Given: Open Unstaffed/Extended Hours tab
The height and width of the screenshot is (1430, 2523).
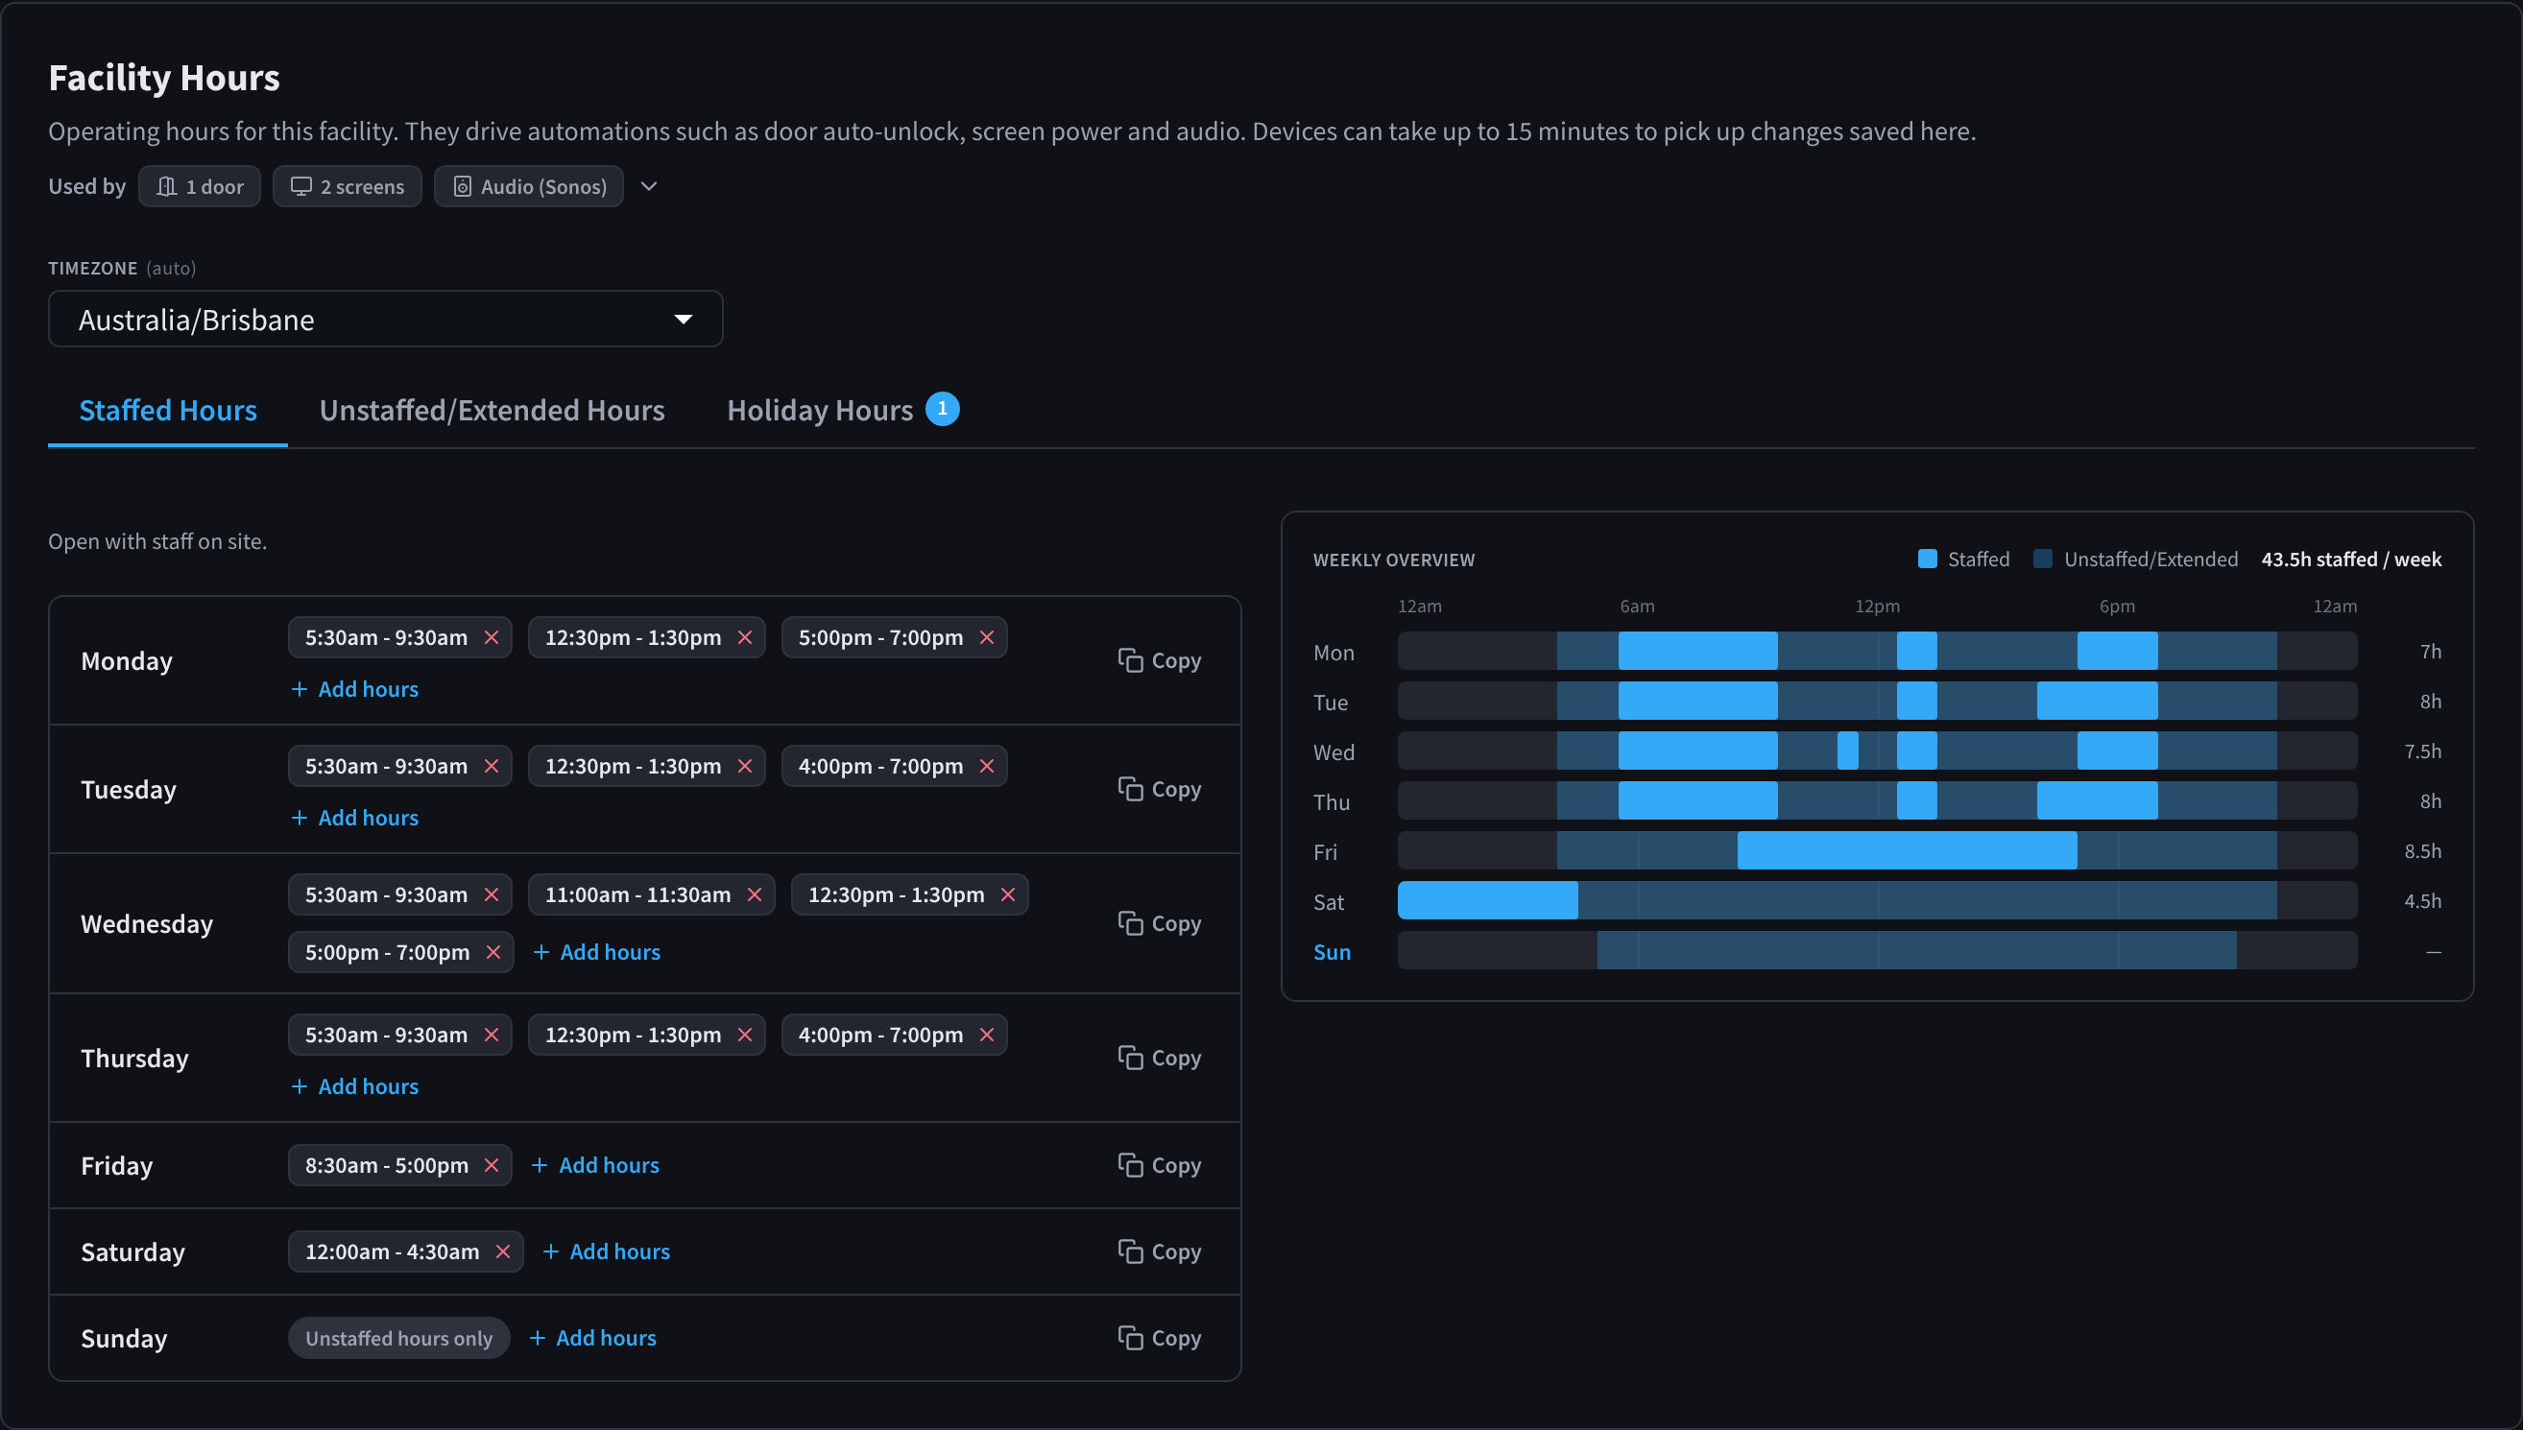Looking at the screenshot, I should click(493, 411).
